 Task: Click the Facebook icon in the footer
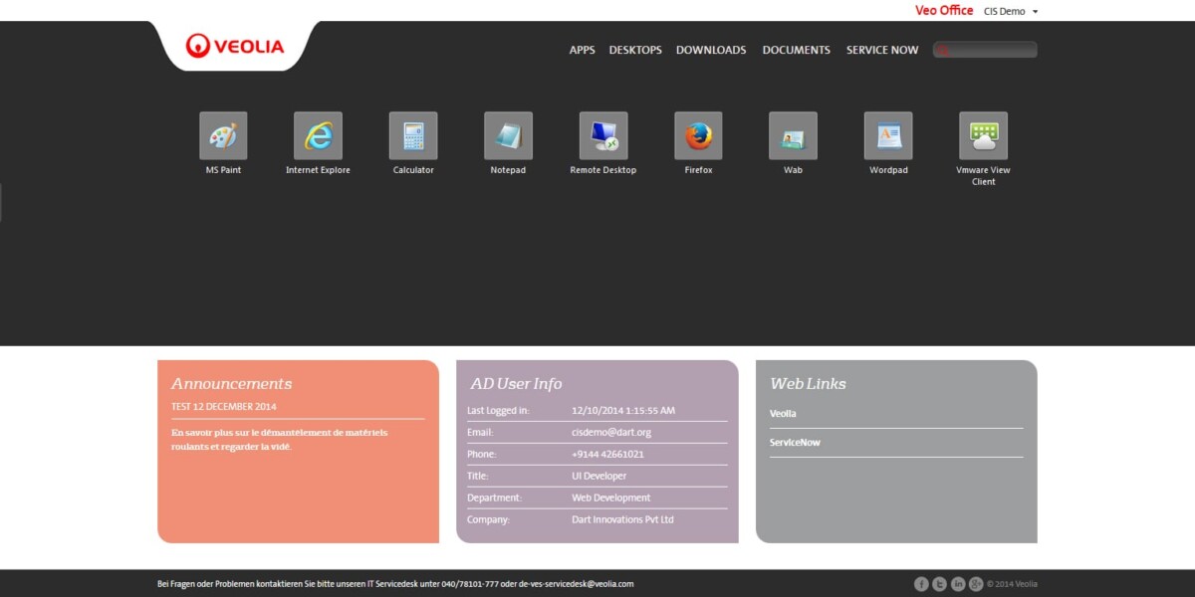[x=922, y=584]
